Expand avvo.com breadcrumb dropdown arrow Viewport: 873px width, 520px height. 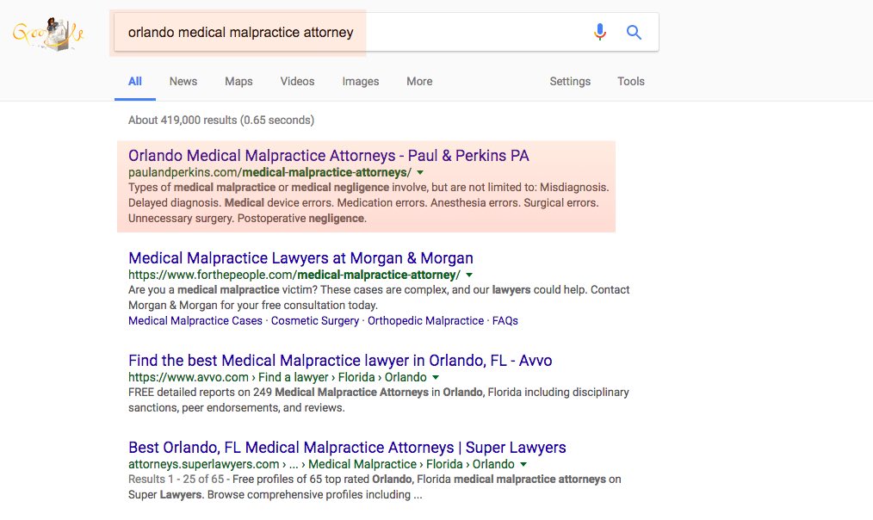[436, 377]
